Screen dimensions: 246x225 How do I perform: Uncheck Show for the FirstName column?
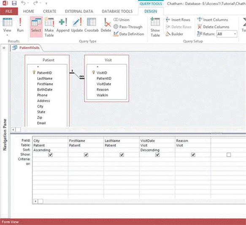point(86,155)
